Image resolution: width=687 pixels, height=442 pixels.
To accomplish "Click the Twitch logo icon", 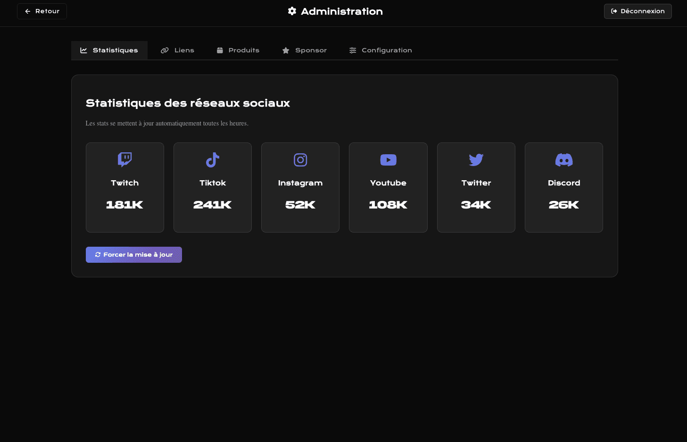I will point(125,160).
